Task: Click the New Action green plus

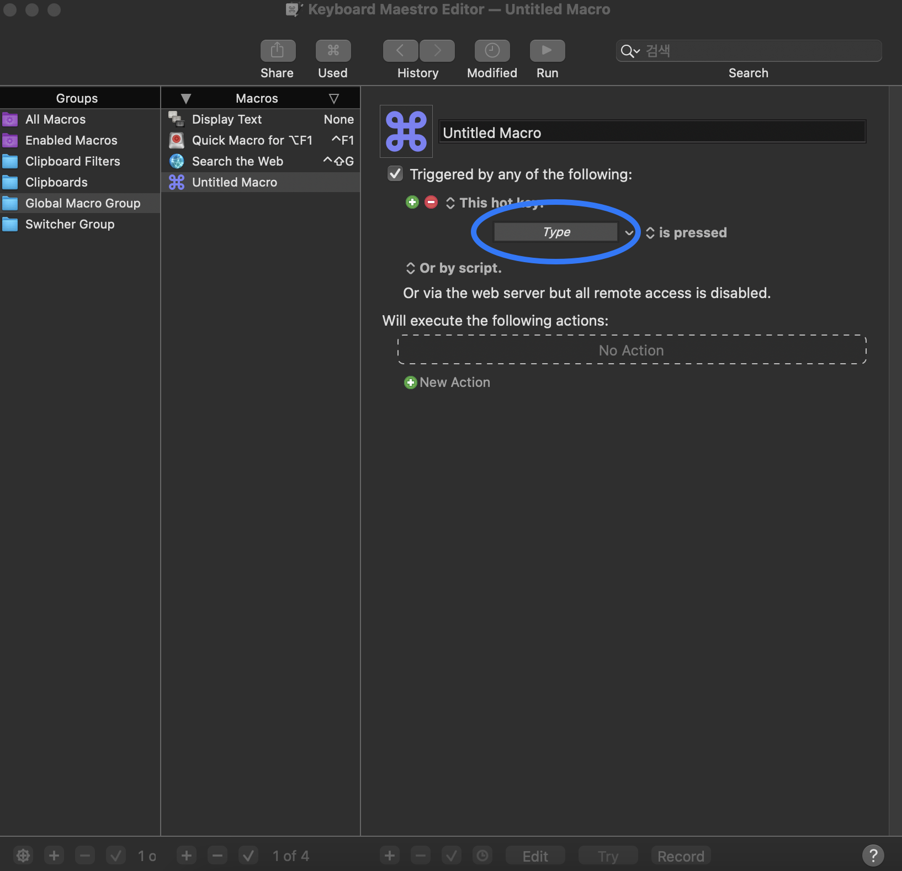Action: [x=410, y=383]
